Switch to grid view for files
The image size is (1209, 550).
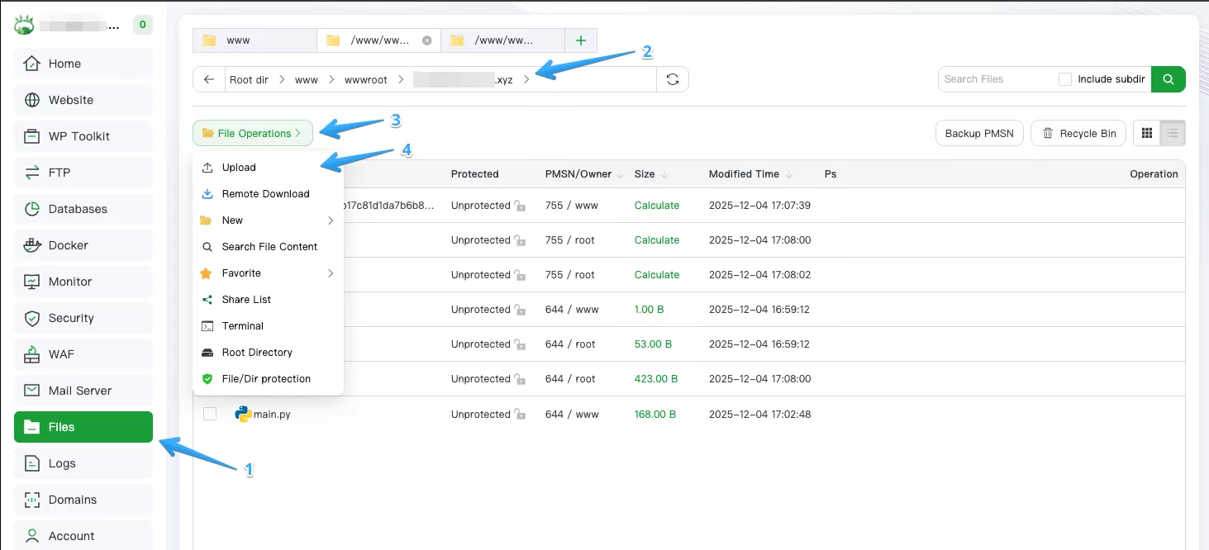point(1147,132)
